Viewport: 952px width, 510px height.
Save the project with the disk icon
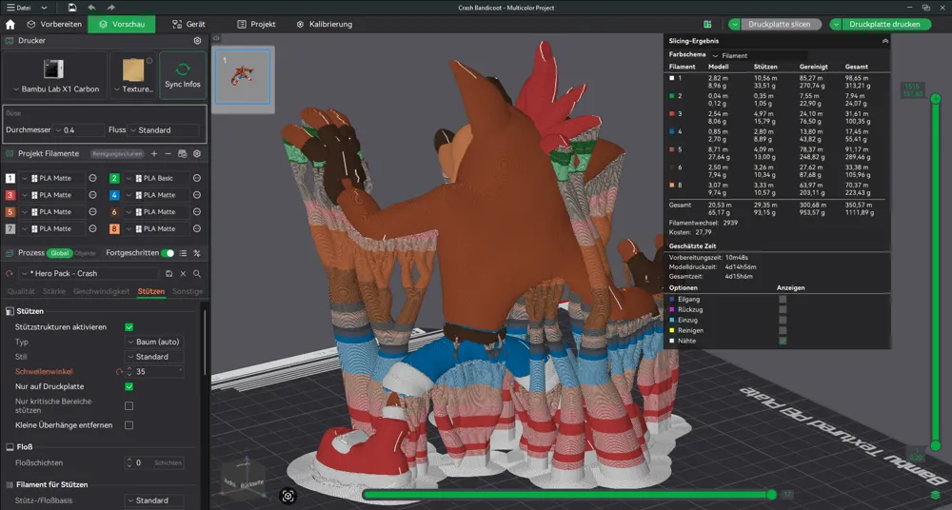(x=72, y=8)
